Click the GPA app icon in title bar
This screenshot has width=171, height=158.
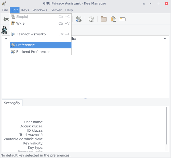tap(4, 4)
